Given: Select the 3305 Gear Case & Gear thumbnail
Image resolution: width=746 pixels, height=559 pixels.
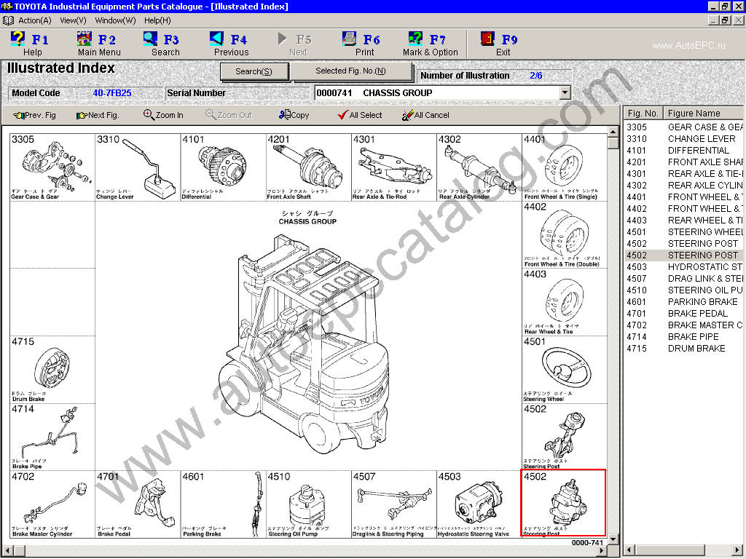Looking at the screenshot, I should [x=52, y=167].
